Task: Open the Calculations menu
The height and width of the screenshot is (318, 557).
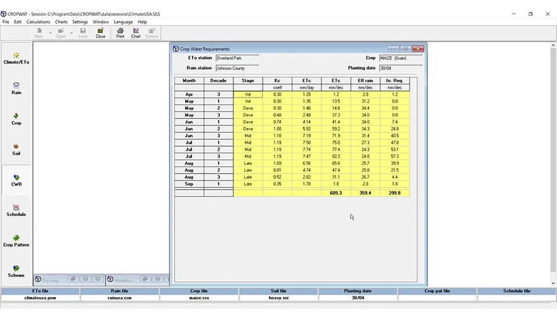Action: click(x=38, y=22)
